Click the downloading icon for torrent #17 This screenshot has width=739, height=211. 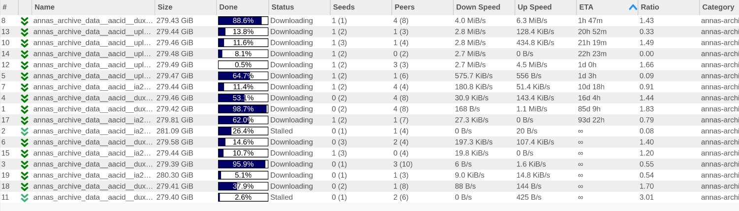(25, 120)
